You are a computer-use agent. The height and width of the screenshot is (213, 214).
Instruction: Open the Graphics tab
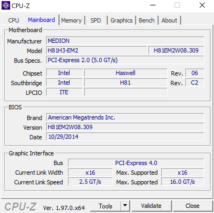(122, 20)
